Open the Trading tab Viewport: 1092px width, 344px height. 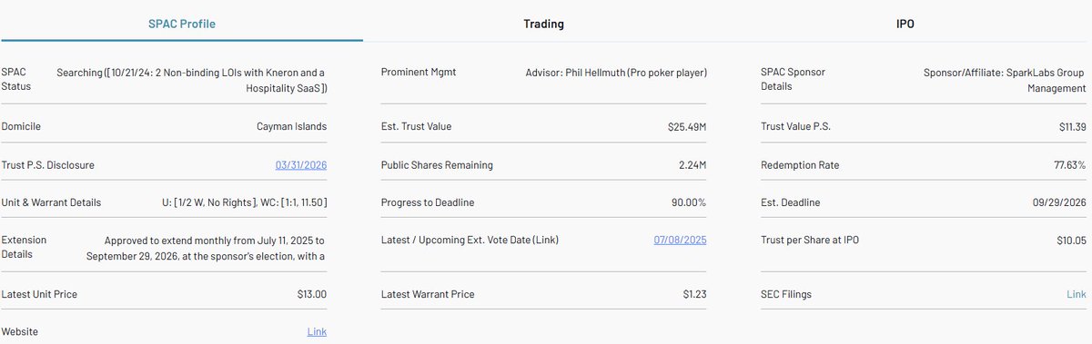[x=544, y=24]
